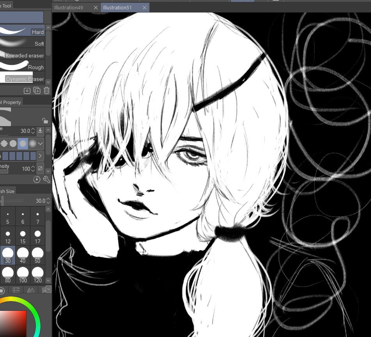This screenshot has height=337, width=371.
Task: Select brush size preset 100
Action: coord(23,275)
